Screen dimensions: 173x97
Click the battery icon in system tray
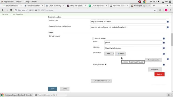pos(170,2)
